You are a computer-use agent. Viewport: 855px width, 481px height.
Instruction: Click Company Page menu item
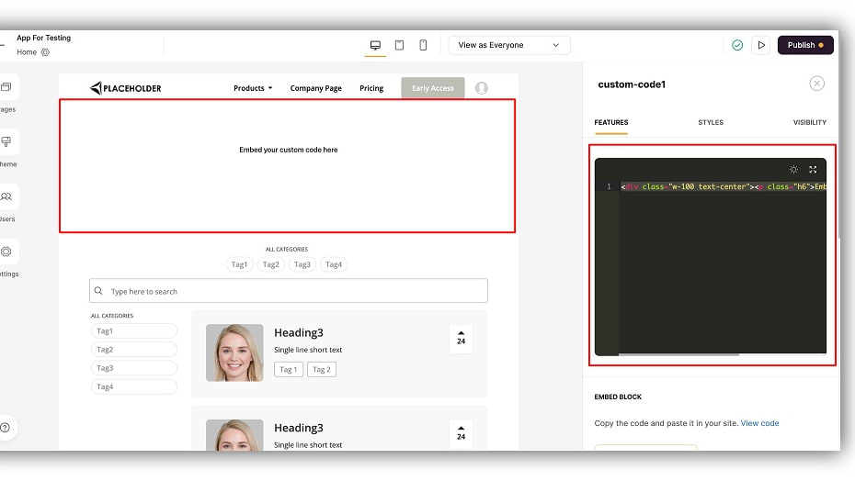(x=315, y=88)
